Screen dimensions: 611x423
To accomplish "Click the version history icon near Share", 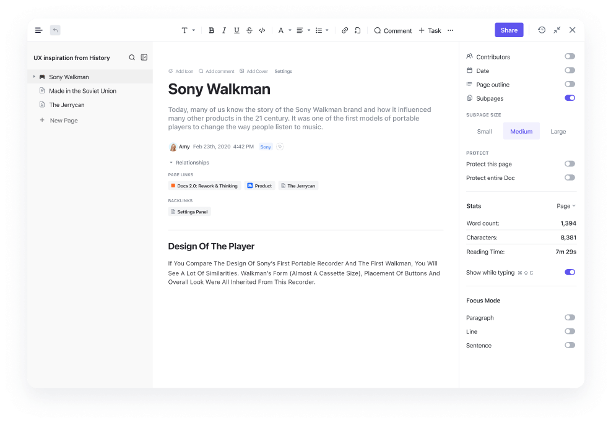I will (542, 30).
